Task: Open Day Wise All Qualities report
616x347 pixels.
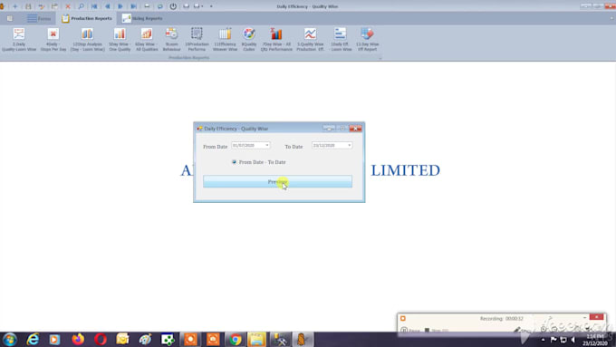Action: pos(147,40)
